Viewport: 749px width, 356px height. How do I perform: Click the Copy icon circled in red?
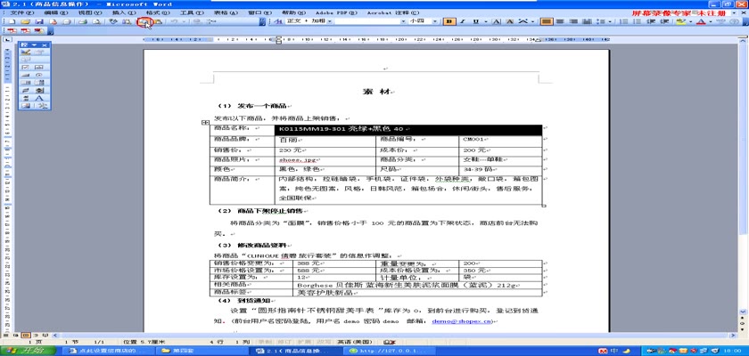pos(144,21)
